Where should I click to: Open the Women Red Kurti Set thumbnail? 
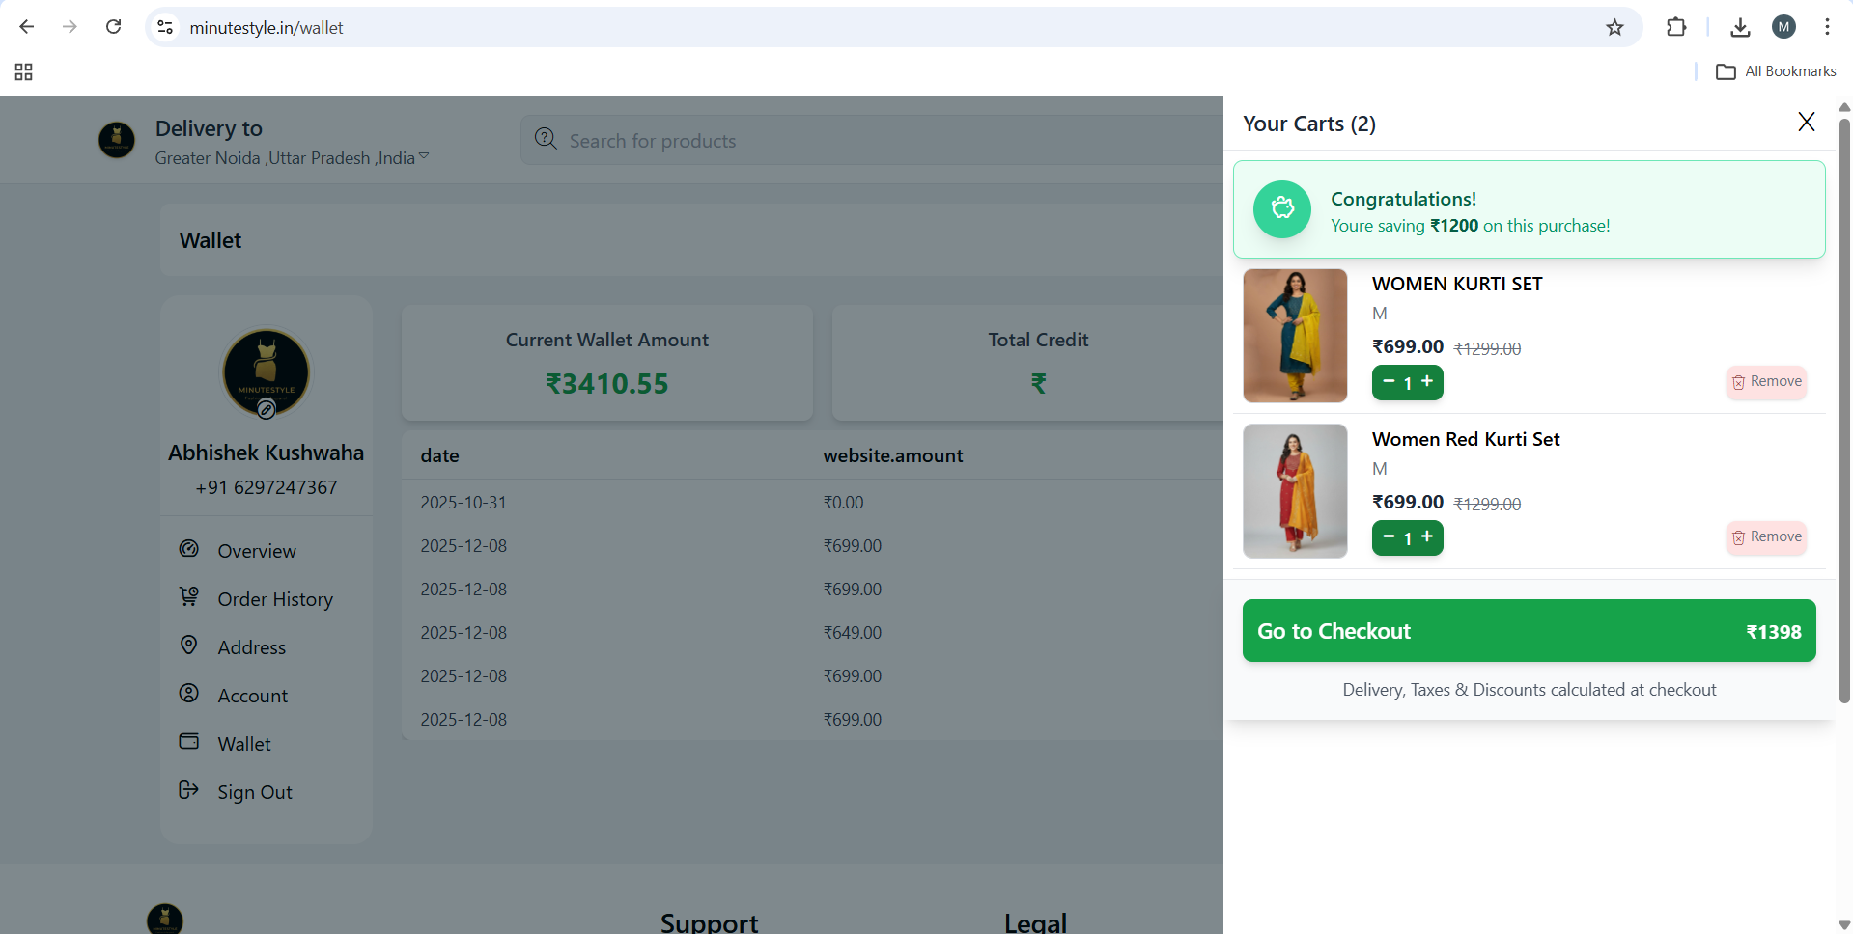pyautogui.click(x=1294, y=491)
